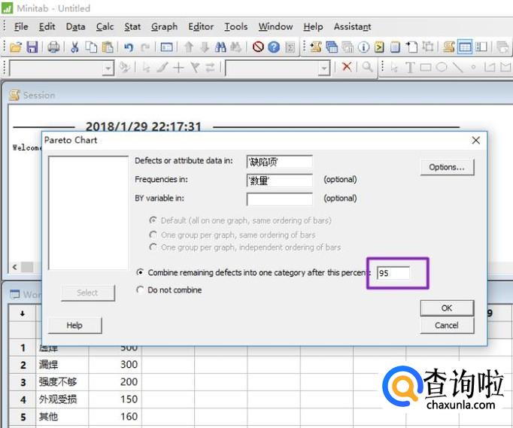513x428 pixels.
Task: Undo last action with blue arrow
Action: click(129, 48)
